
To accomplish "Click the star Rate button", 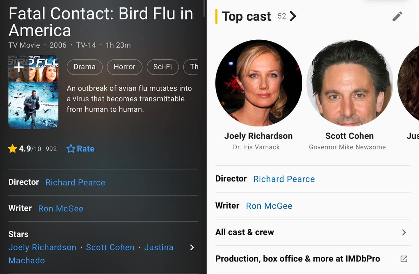I will tap(81, 149).
